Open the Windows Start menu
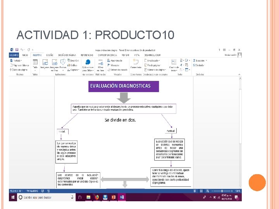The width and height of the screenshot is (279, 209). tap(13, 197)
